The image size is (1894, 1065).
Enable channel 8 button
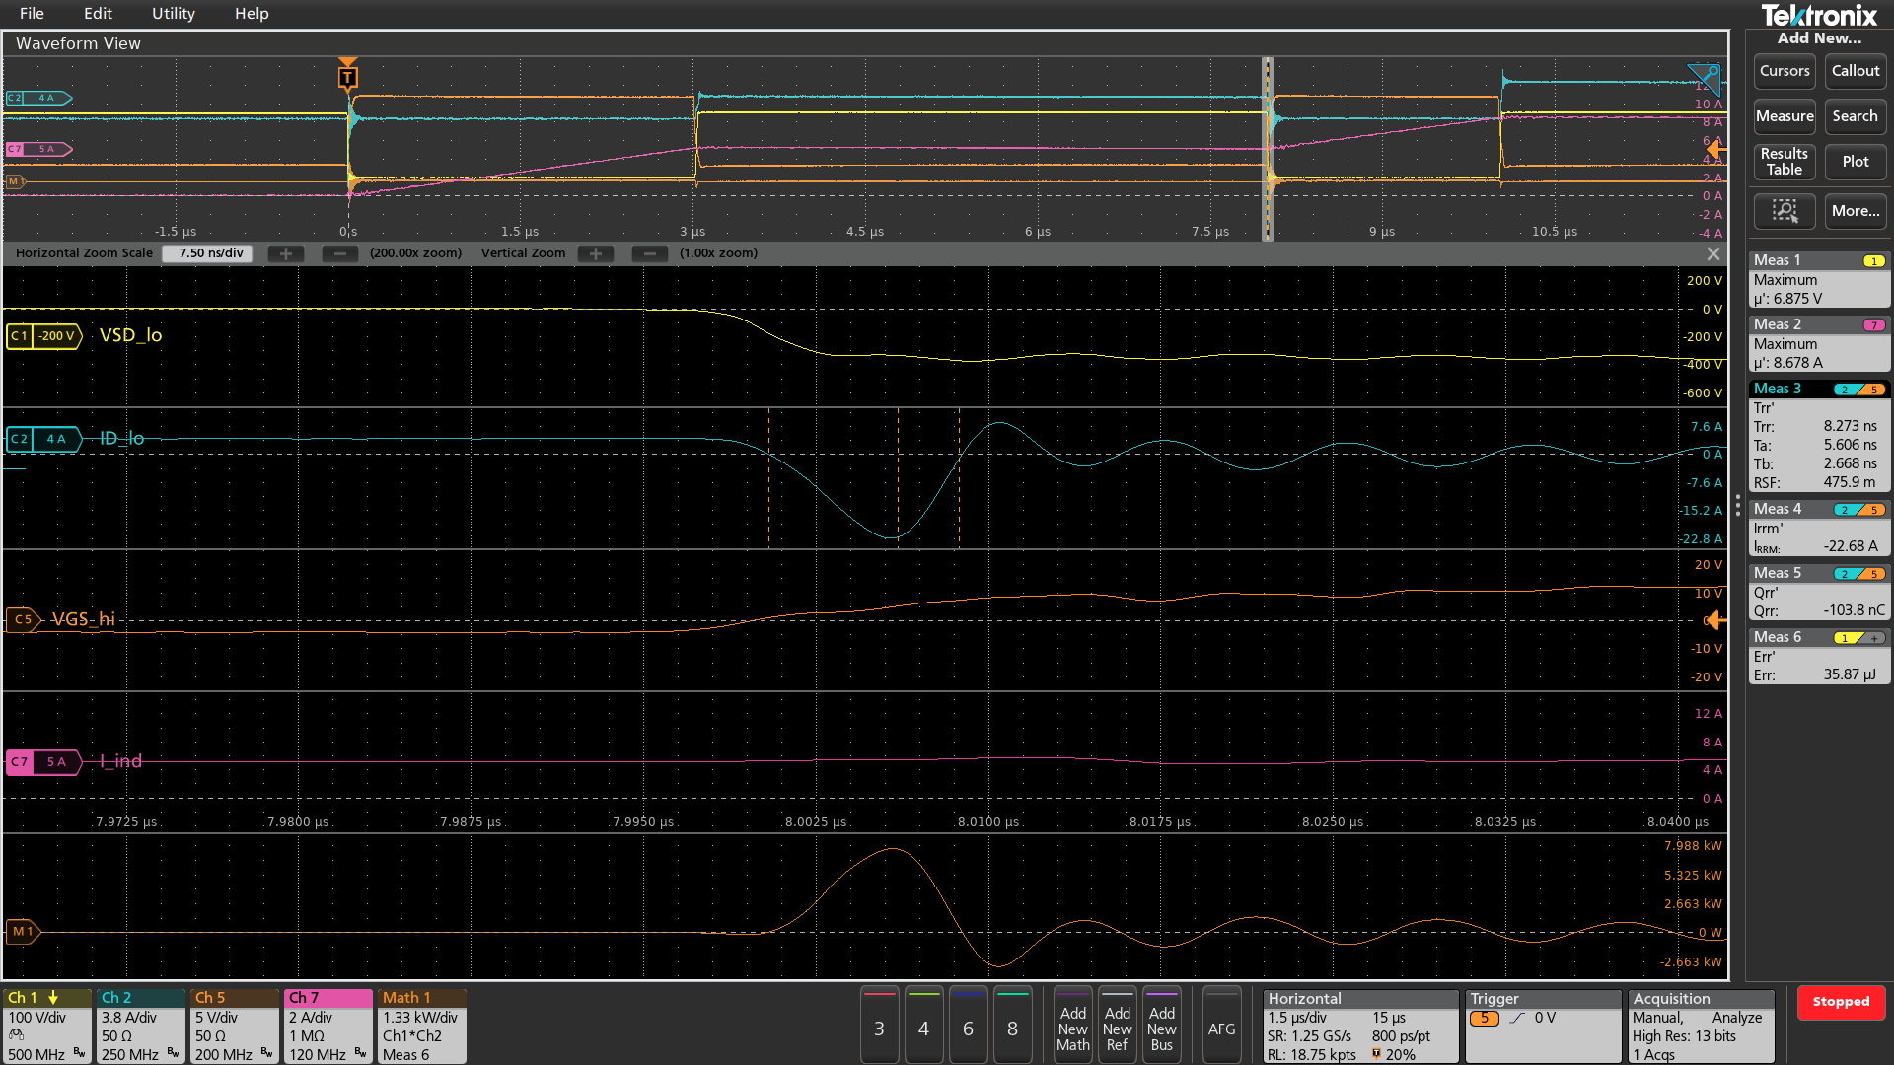[x=1012, y=1028]
